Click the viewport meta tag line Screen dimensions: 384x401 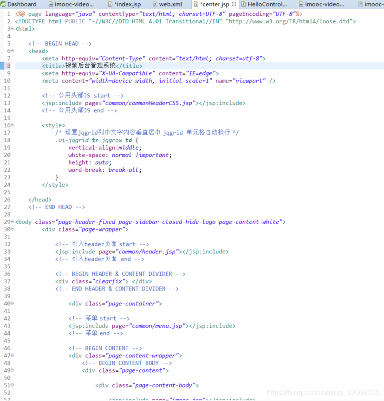coord(159,81)
